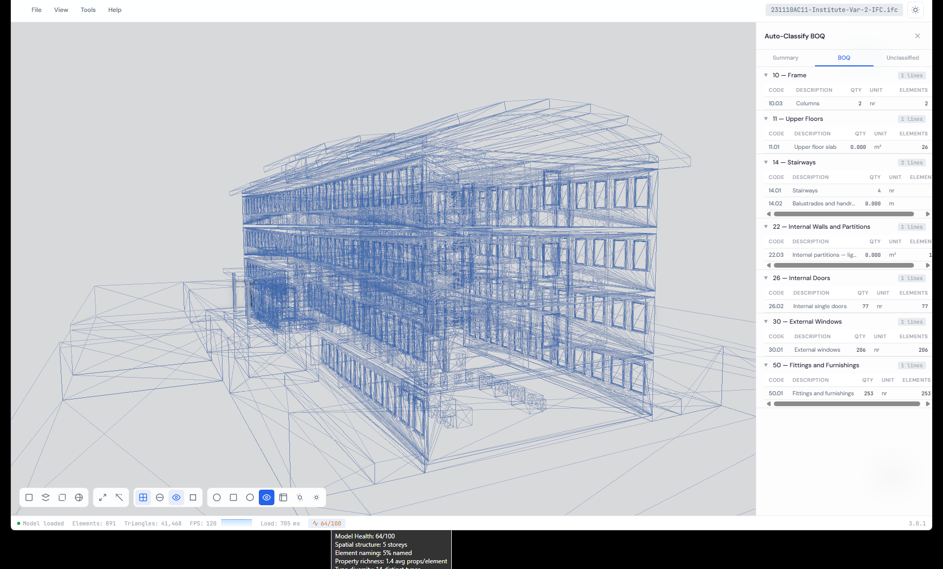This screenshot has width=943, height=569.
Task: Select the 26.02 Internal single doors row
Action: point(848,306)
